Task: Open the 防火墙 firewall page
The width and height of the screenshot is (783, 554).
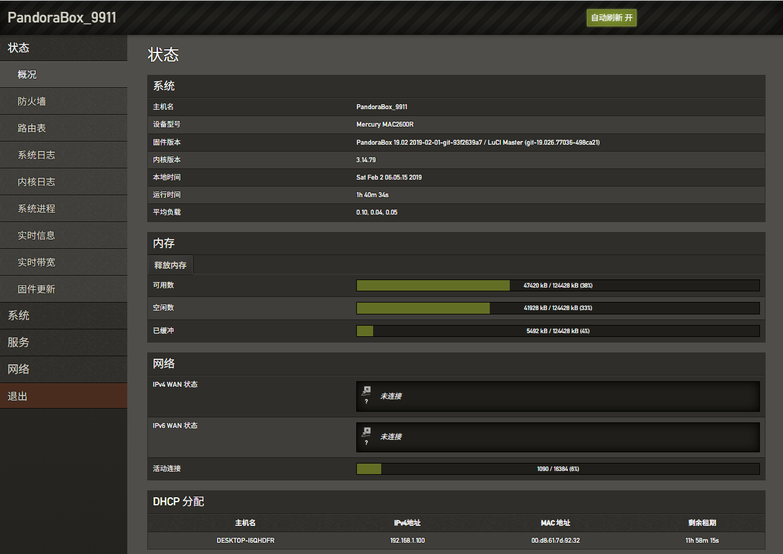Action: coord(64,102)
